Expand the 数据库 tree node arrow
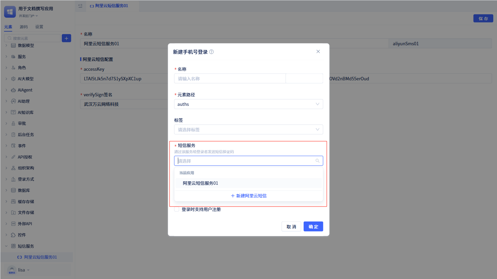Viewport: 497px width, 279px height. (x=6, y=191)
